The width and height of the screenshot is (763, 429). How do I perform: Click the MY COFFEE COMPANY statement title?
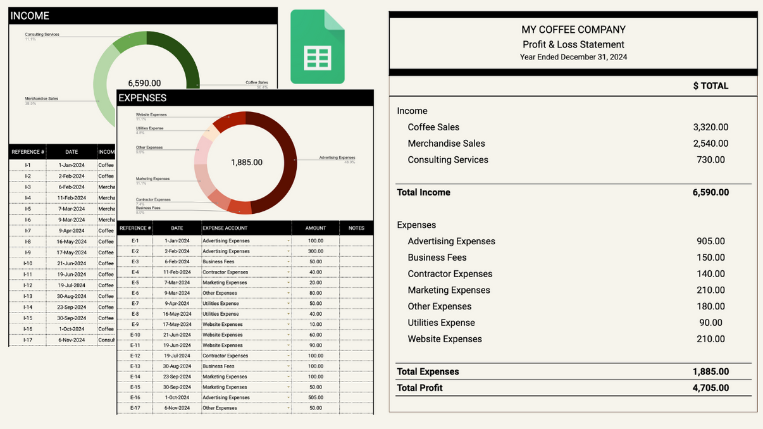click(573, 30)
